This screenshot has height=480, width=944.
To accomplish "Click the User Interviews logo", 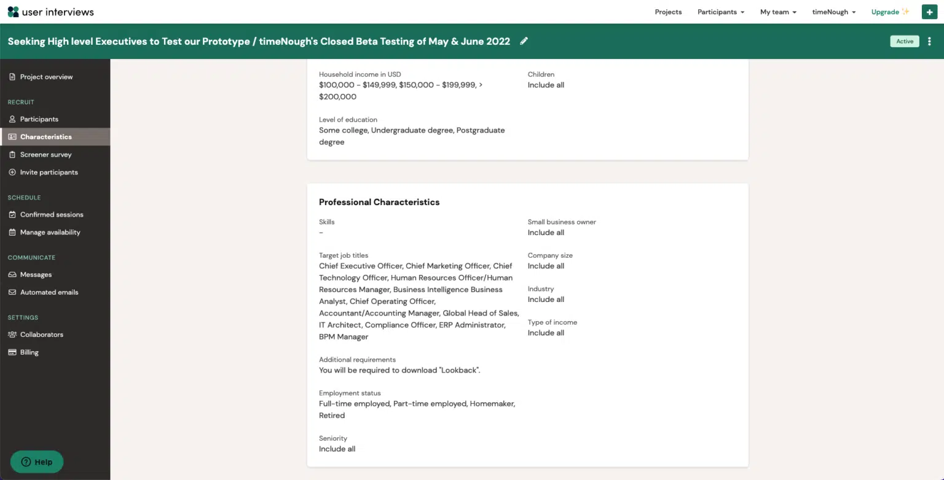I will pos(50,12).
